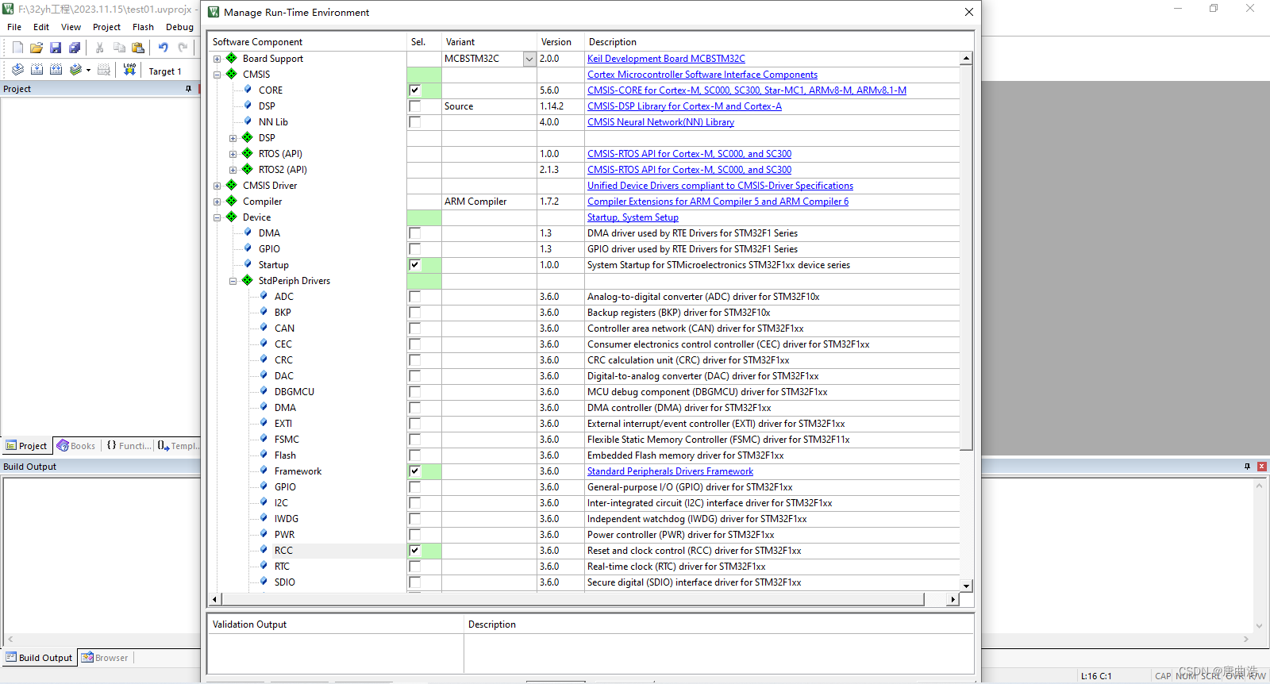Undo the last action
Image resolution: width=1270 pixels, height=684 pixels.
click(164, 48)
